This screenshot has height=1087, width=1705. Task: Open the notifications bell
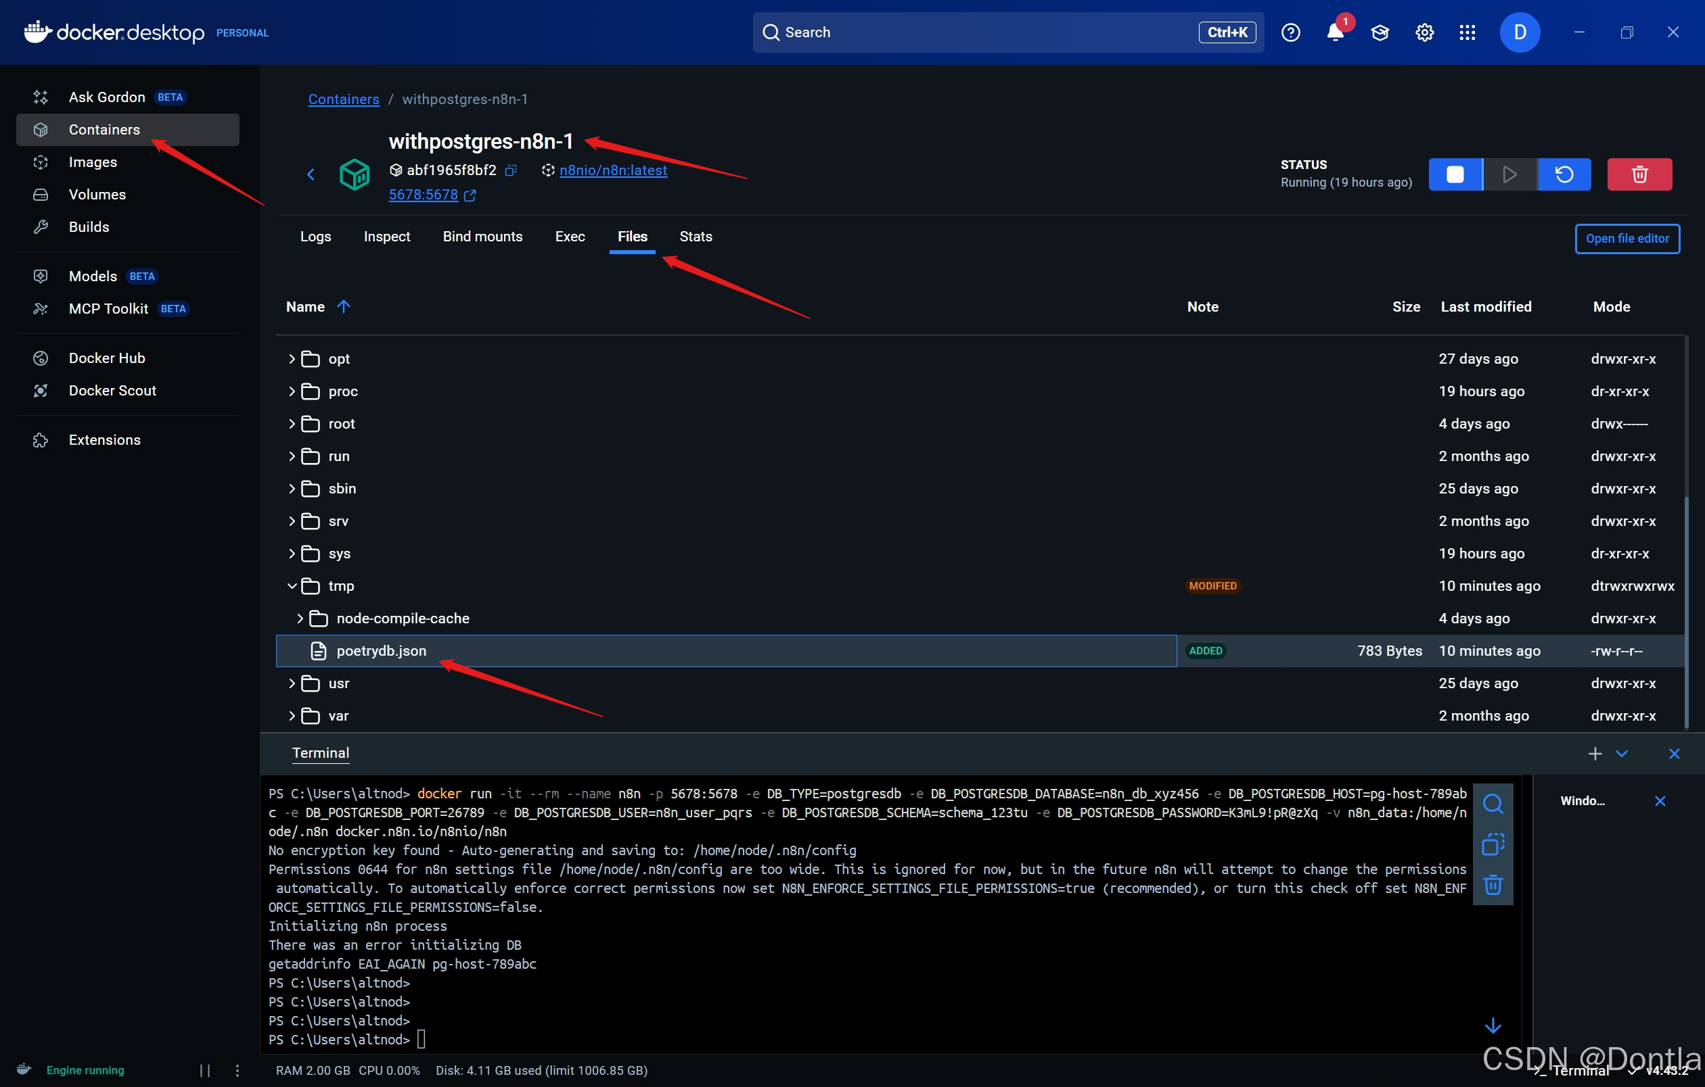1335,32
